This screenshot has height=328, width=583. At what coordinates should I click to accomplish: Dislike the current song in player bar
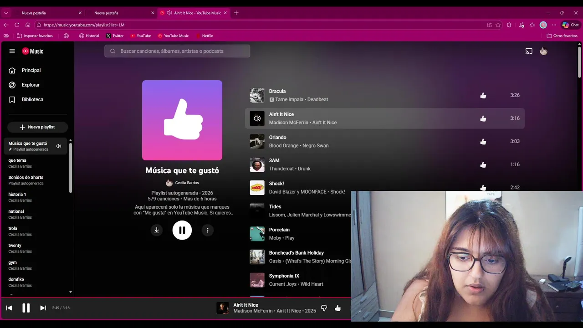pos(324,308)
